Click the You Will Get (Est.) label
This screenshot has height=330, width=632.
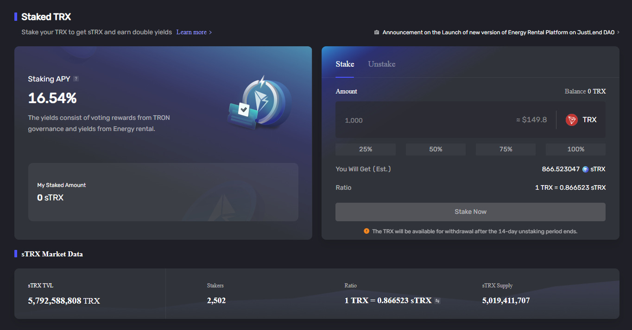click(363, 169)
